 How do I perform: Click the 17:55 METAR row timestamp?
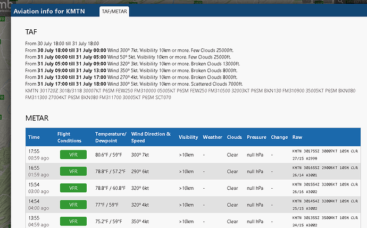tap(34, 151)
